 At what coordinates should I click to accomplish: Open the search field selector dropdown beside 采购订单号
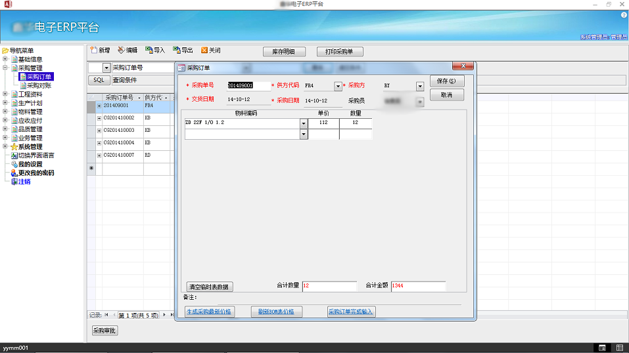106,68
